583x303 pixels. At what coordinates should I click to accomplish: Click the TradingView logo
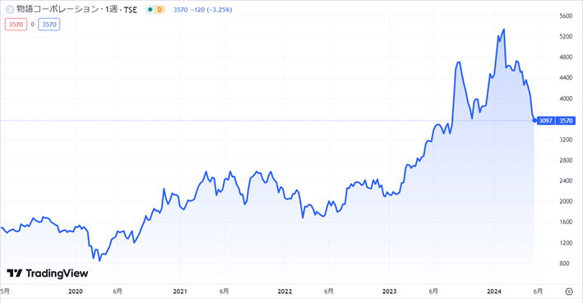point(48,273)
